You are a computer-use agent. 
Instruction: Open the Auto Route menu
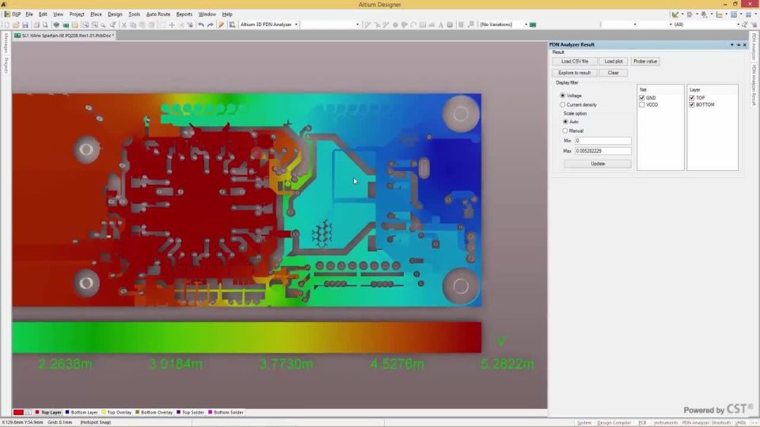click(x=158, y=14)
